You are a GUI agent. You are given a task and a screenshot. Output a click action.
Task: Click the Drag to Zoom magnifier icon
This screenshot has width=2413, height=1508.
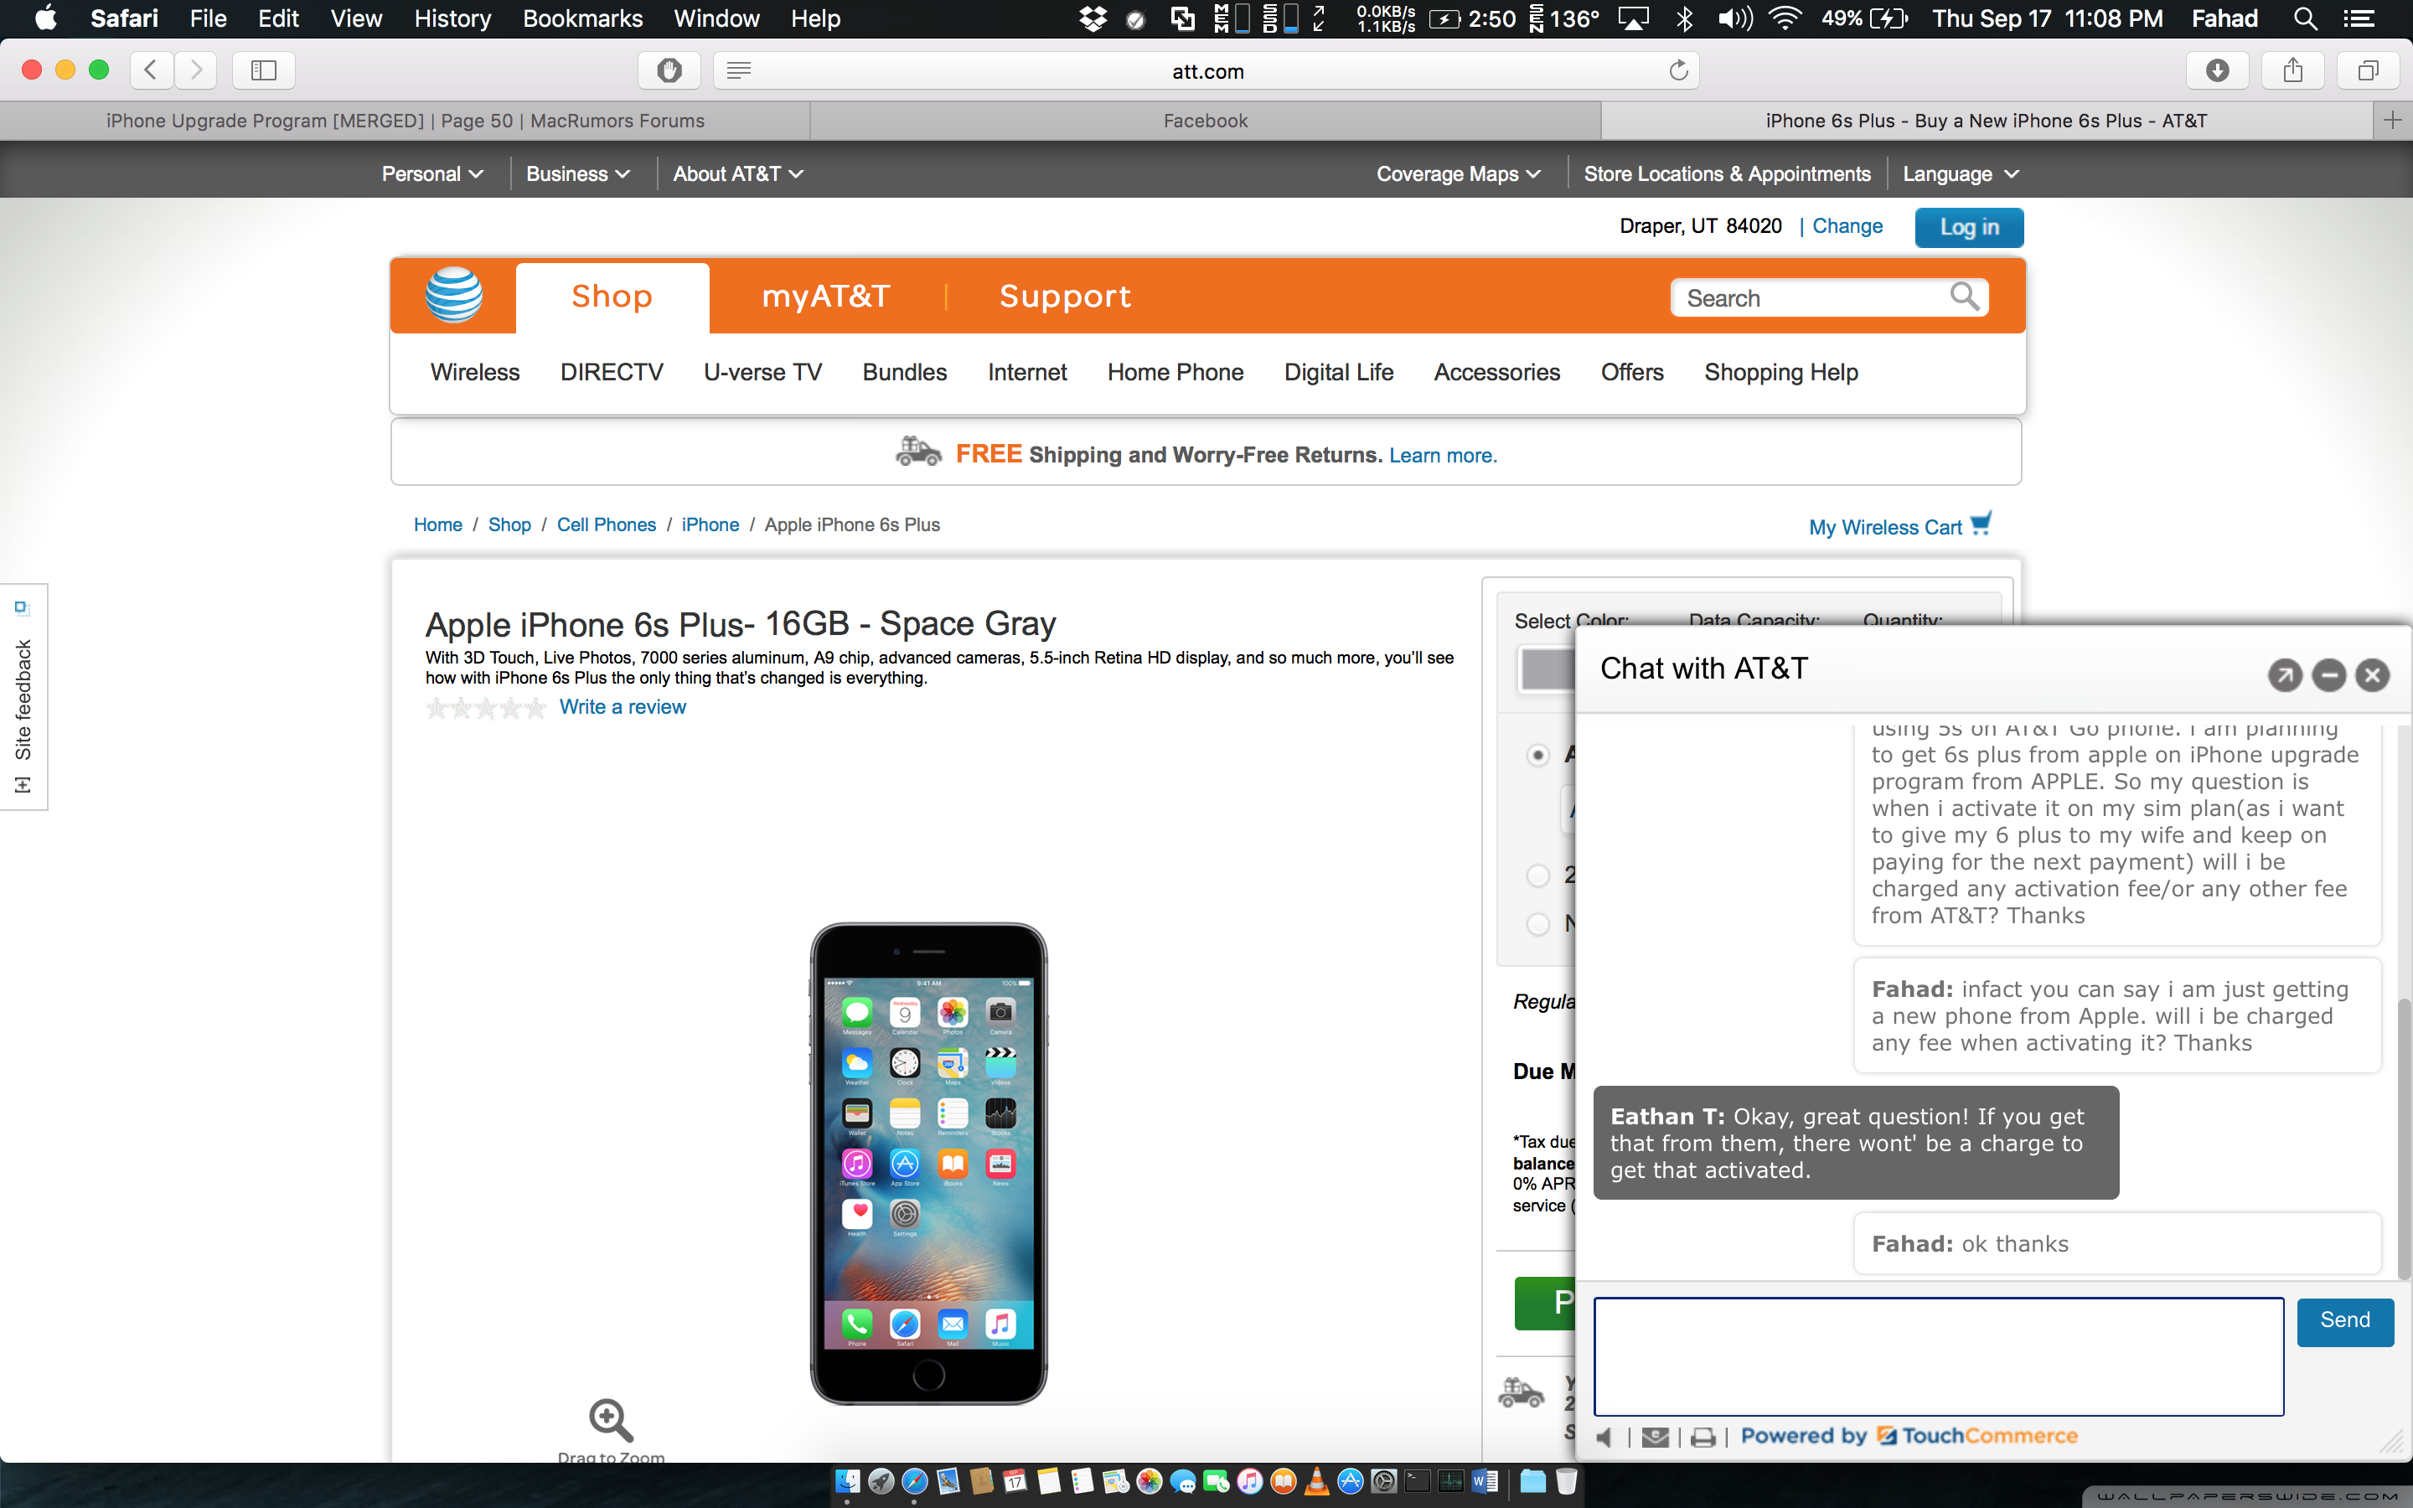click(x=610, y=1419)
